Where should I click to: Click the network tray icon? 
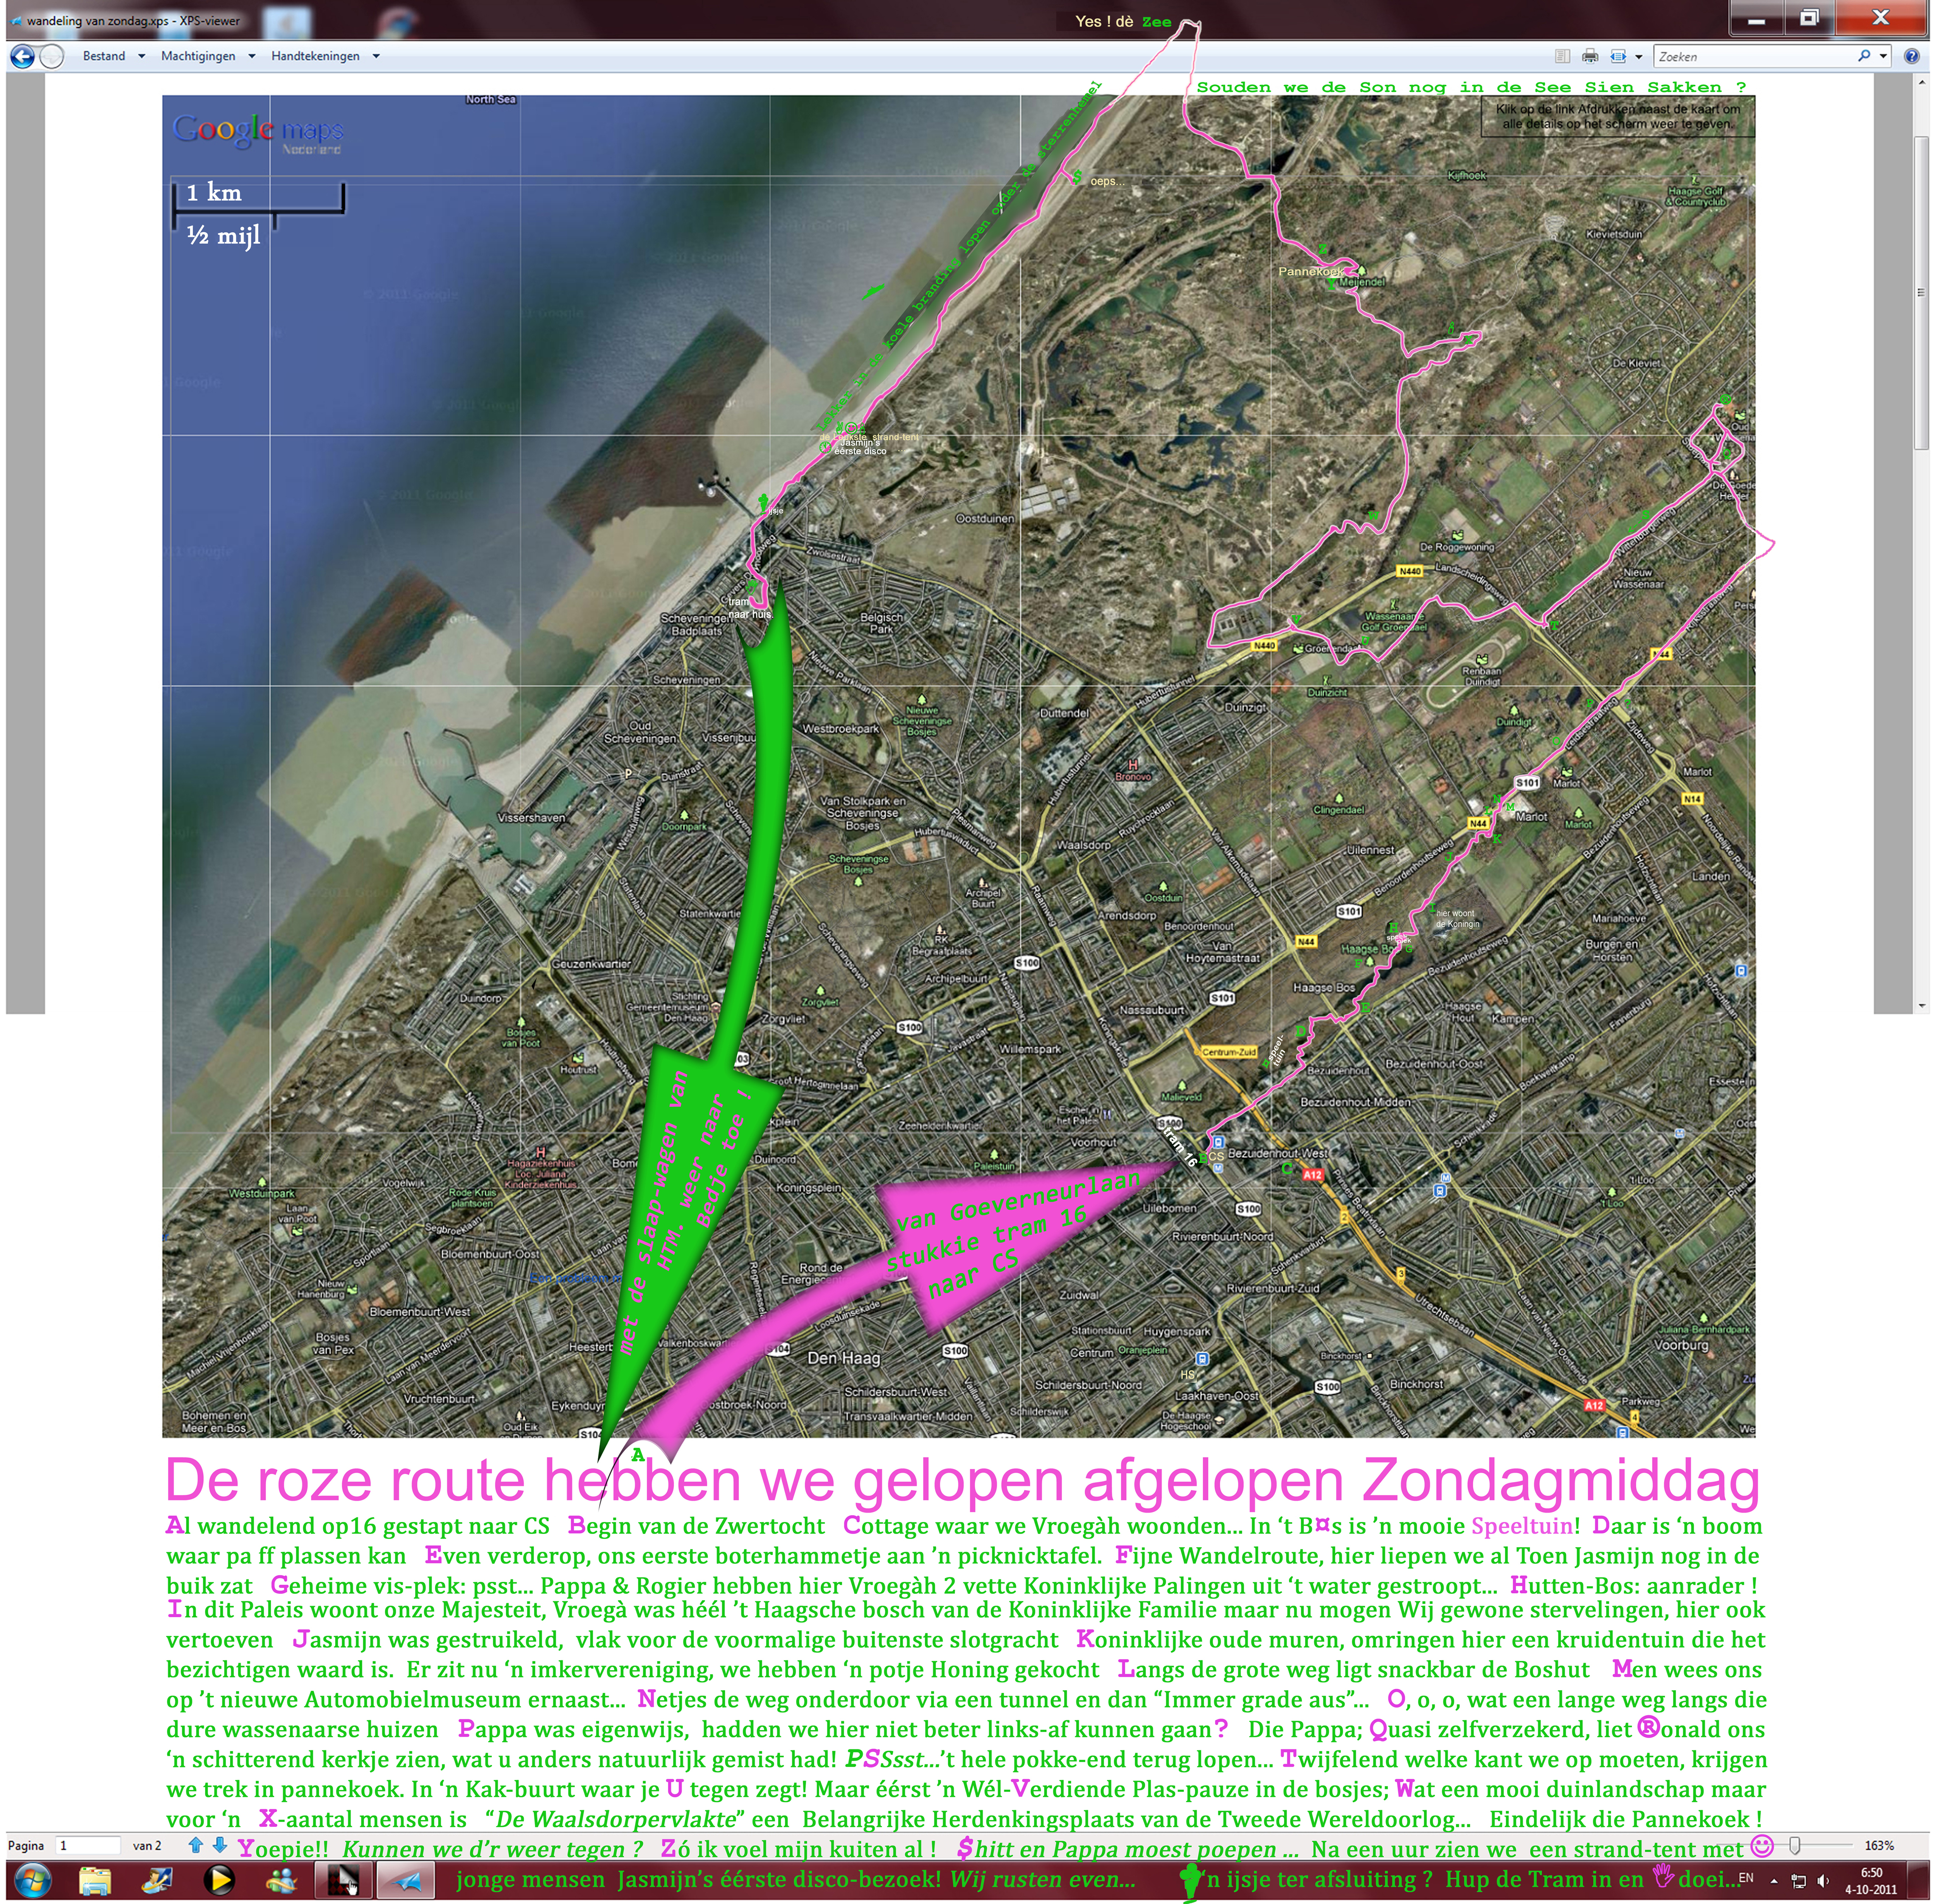click(1799, 1881)
